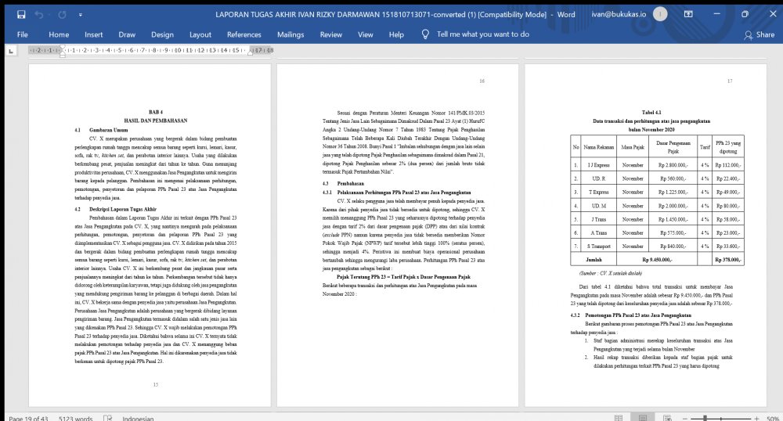
Task: Click the Indonesian language indicator
Action: pos(138,418)
